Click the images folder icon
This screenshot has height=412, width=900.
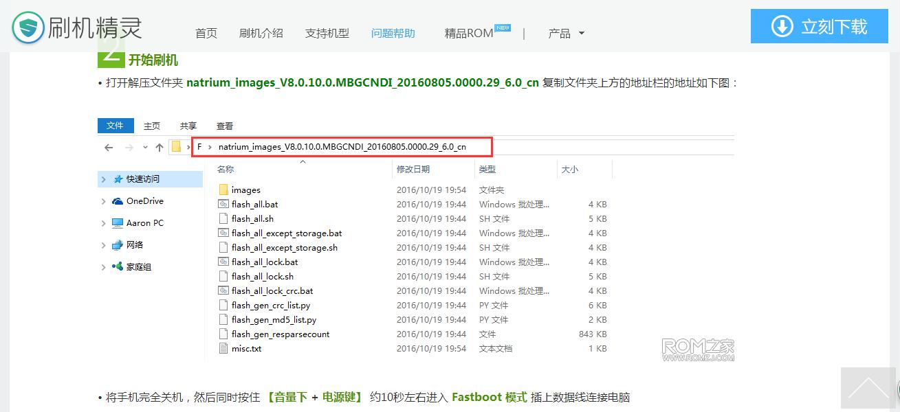coord(223,190)
